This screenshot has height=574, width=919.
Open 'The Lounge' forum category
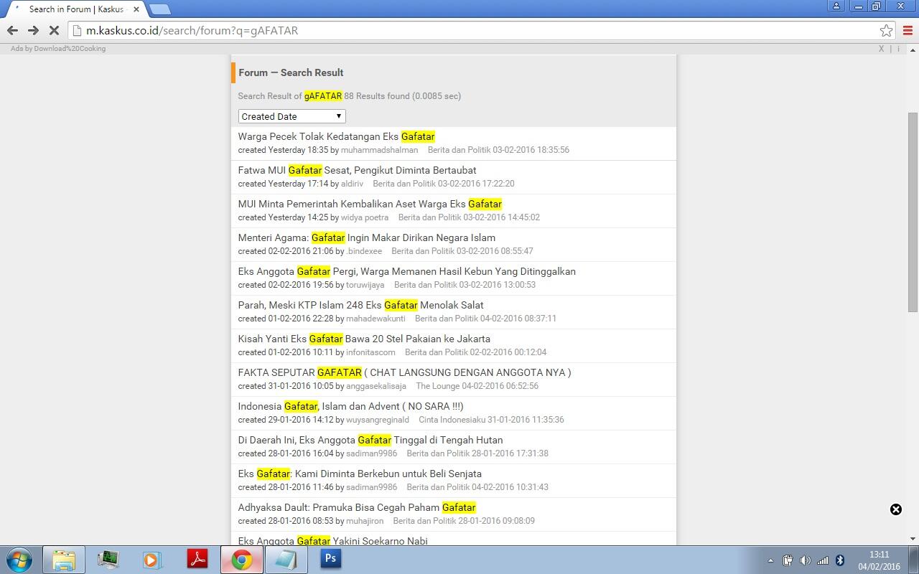point(438,386)
